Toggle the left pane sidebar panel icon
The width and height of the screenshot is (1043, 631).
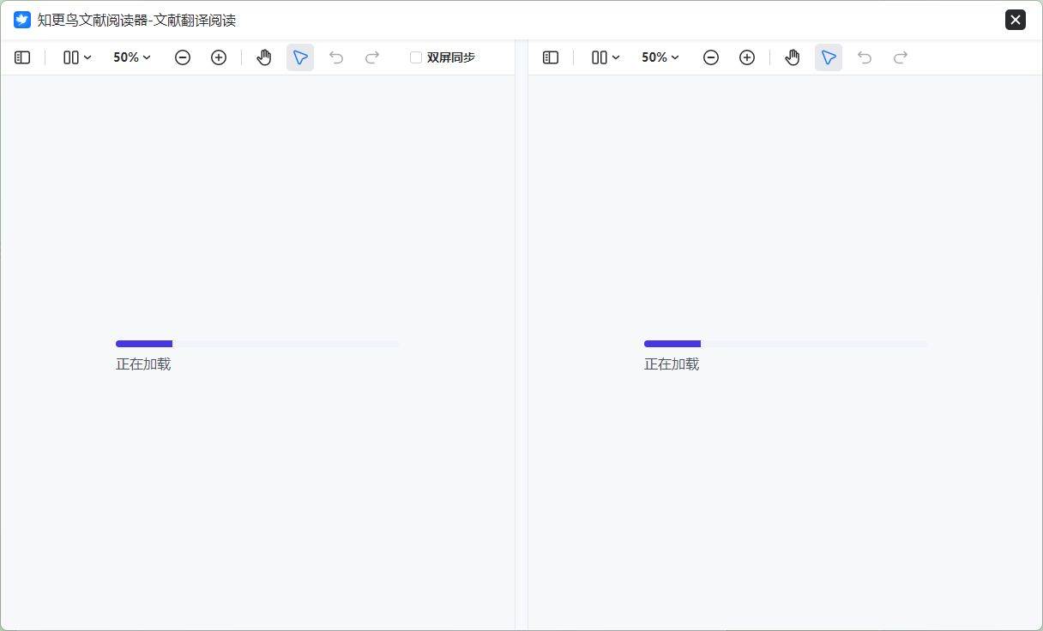click(x=22, y=57)
